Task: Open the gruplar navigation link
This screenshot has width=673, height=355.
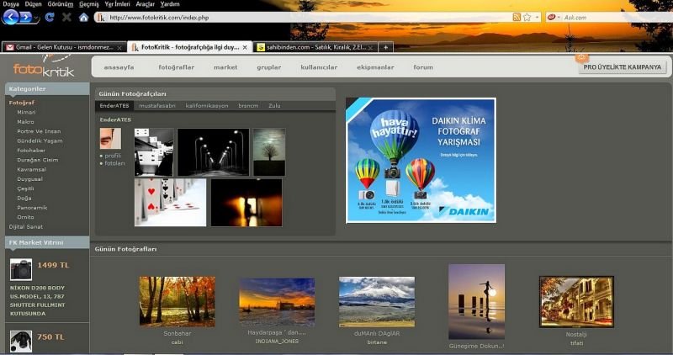Action: click(x=269, y=67)
